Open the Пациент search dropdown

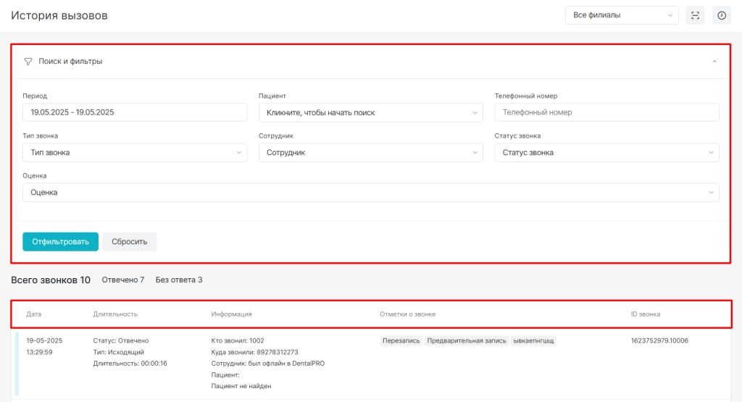370,112
